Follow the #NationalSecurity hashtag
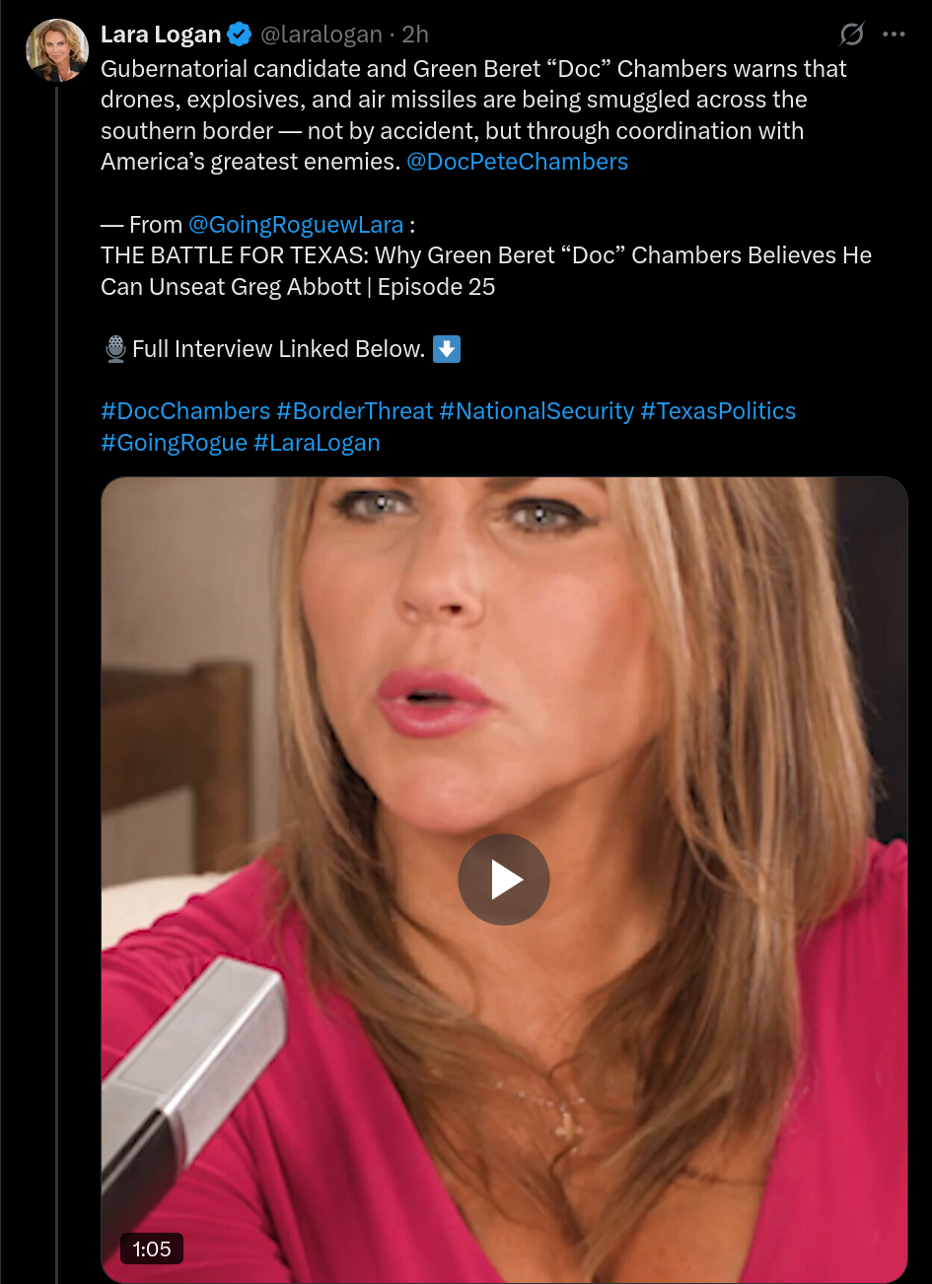The height and width of the screenshot is (1284, 932). click(537, 411)
